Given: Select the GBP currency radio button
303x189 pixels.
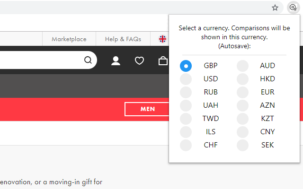Looking at the screenshot, I should tap(186, 66).
